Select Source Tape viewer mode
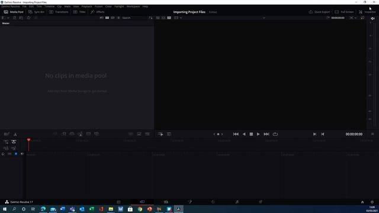 163,18
